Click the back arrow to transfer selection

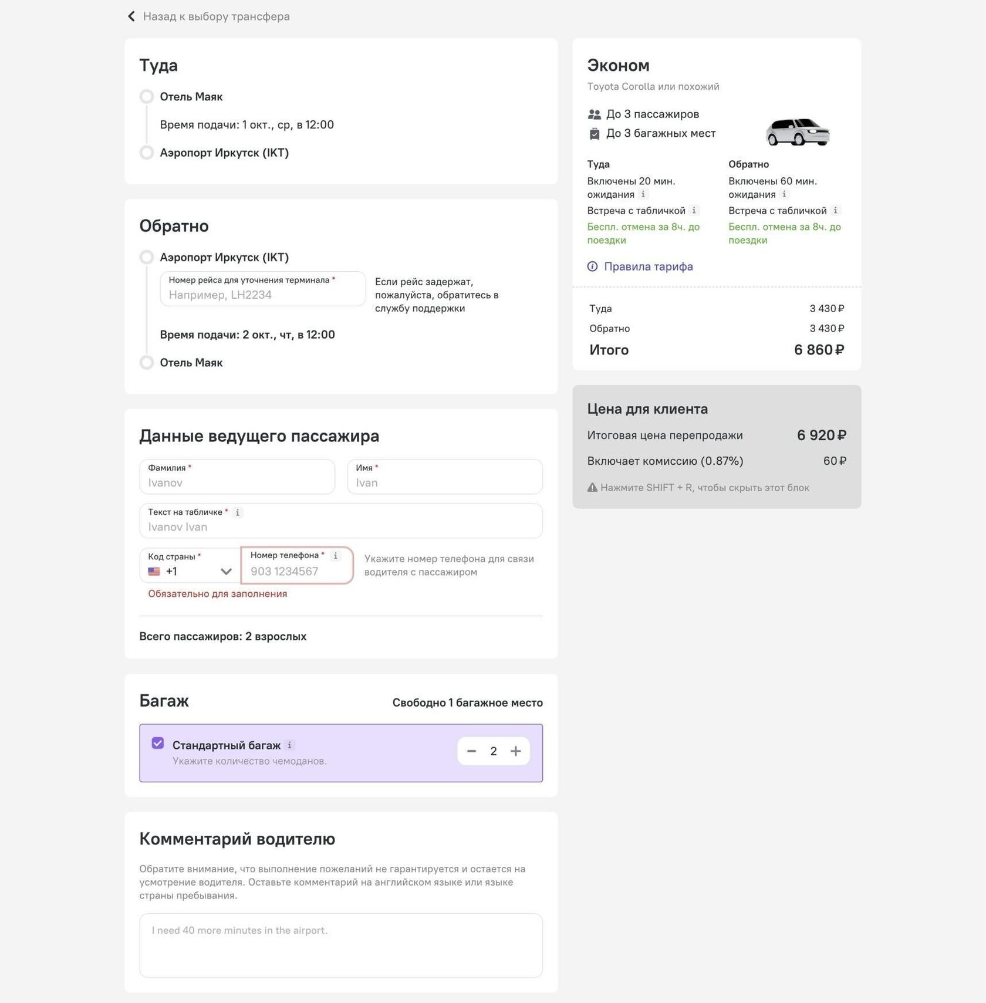coord(131,16)
